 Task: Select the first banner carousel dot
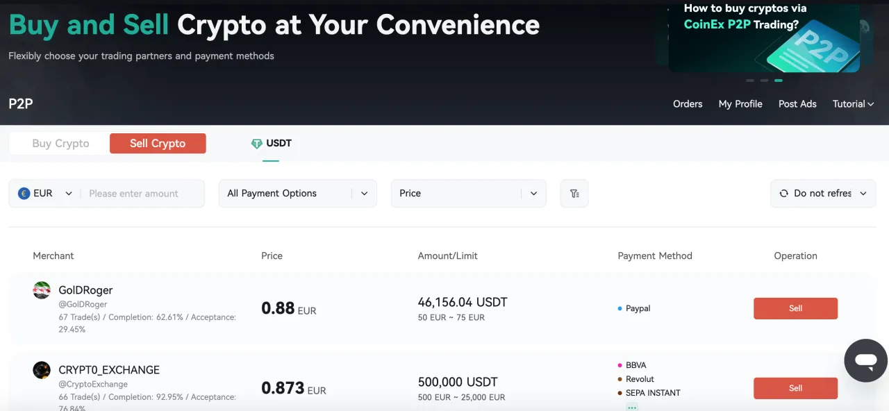click(x=750, y=81)
